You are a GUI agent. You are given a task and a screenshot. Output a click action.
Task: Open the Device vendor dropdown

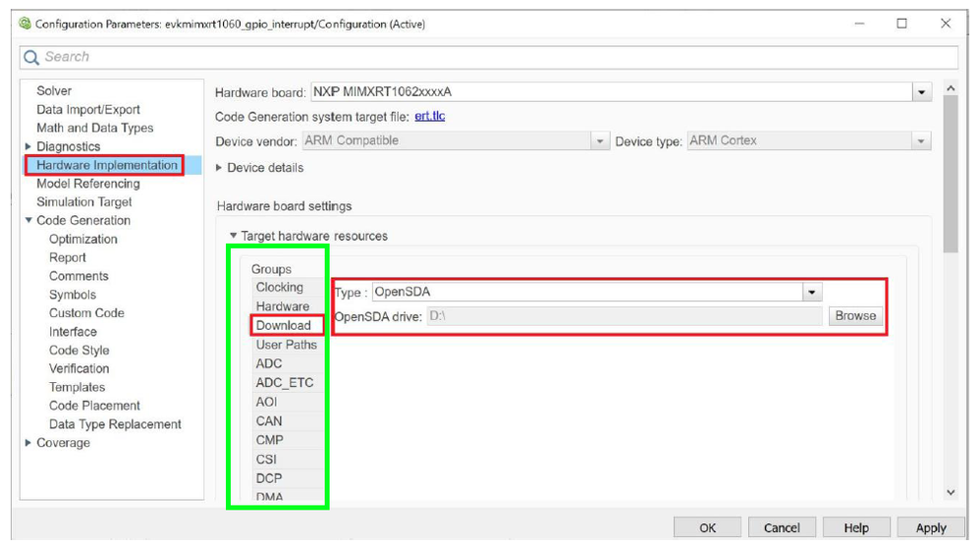pos(599,141)
